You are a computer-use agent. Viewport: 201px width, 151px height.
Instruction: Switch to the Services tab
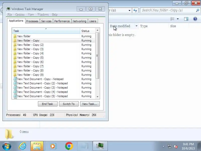46,21
